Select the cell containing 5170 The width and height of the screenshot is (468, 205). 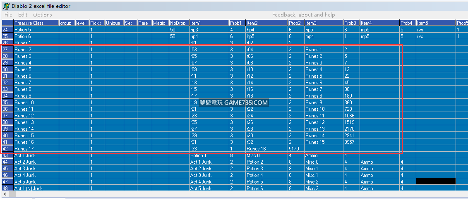pyautogui.click(x=295, y=149)
